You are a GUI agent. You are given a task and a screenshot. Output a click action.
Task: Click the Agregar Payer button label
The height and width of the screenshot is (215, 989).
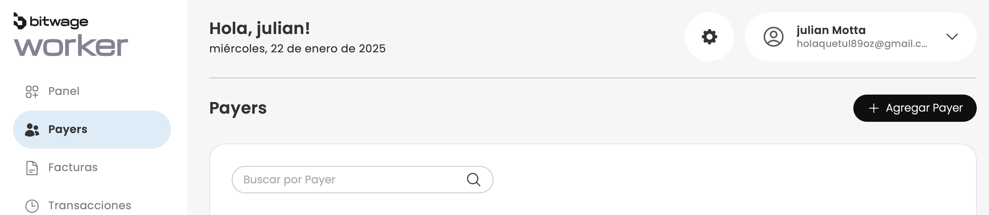click(x=924, y=108)
